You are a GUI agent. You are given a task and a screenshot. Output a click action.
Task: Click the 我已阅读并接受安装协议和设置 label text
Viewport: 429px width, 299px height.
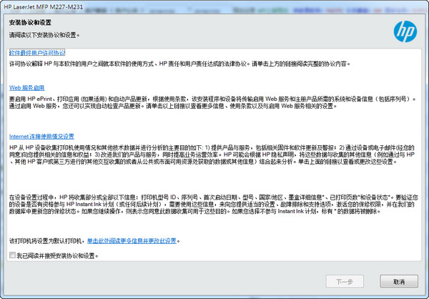pyautogui.click(x=56, y=255)
